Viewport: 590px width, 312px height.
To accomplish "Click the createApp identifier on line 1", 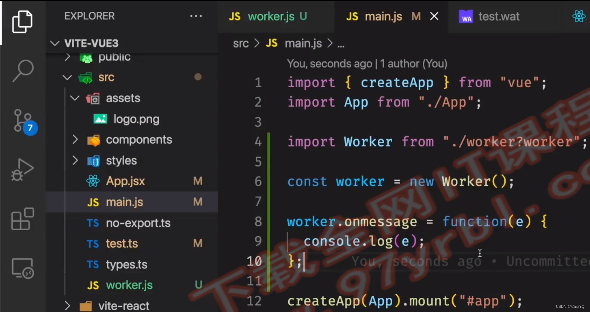I will point(397,83).
